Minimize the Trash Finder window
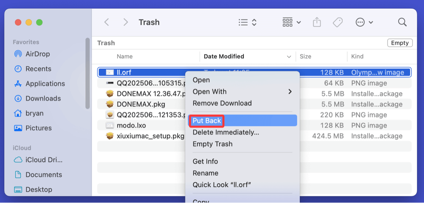Viewport: 424px width, 203px height. (x=29, y=22)
